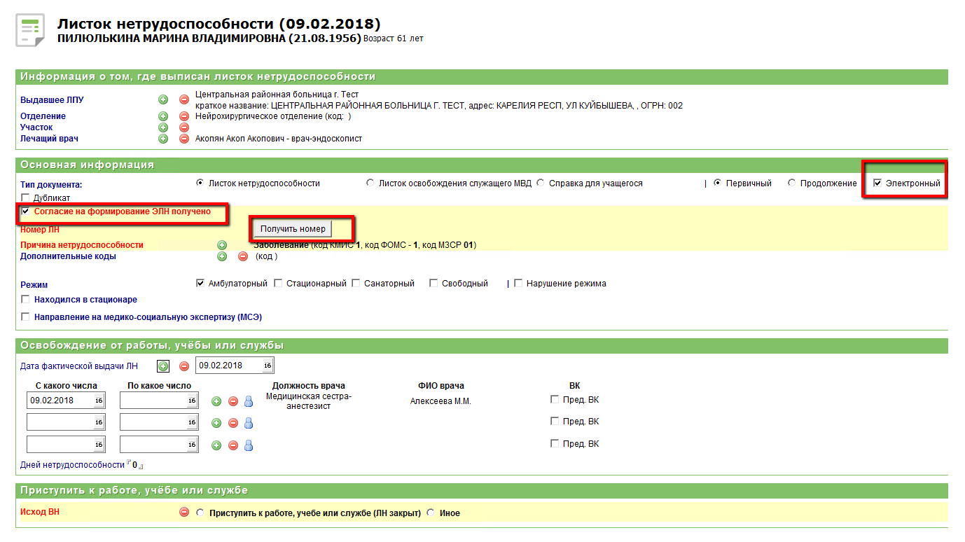This screenshot has width=965, height=542.
Task: Check Направление на медико-социальную экспертизу checkbox
Action: 26,317
